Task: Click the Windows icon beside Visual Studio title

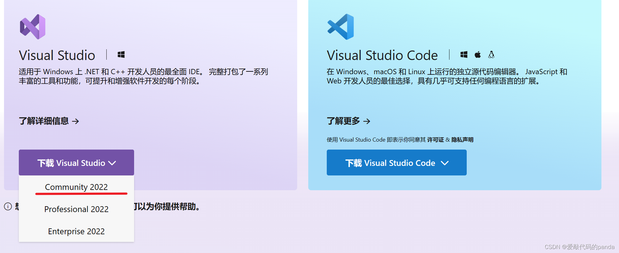Action: click(x=121, y=55)
